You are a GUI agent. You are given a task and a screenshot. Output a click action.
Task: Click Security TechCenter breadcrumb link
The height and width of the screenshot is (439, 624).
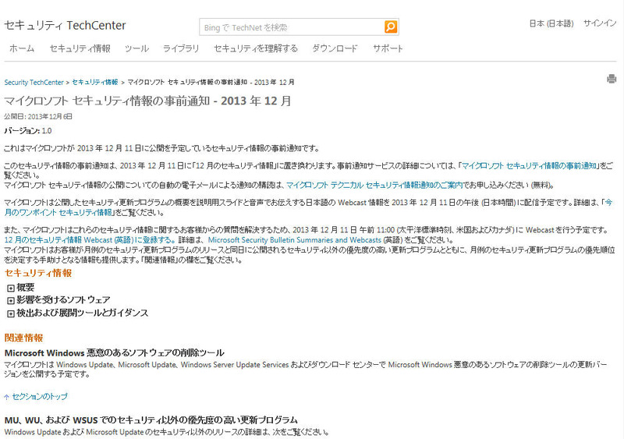pos(34,82)
